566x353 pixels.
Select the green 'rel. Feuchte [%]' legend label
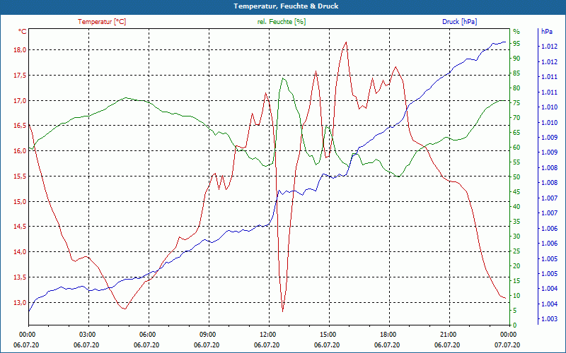click(x=281, y=22)
